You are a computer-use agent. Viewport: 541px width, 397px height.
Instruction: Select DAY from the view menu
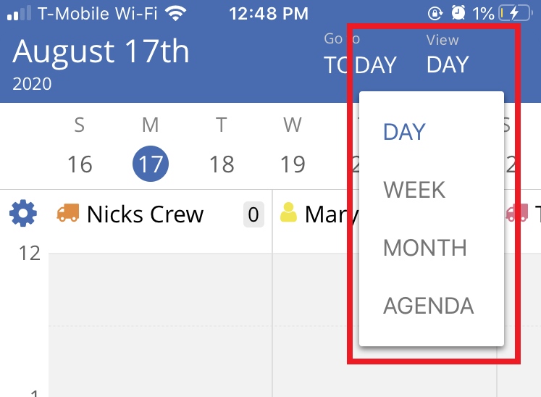click(x=404, y=132)
